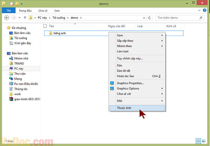Open the Xem context submenu
The image size is (210, 146).
pyautogui.click(x=137, y=35)
